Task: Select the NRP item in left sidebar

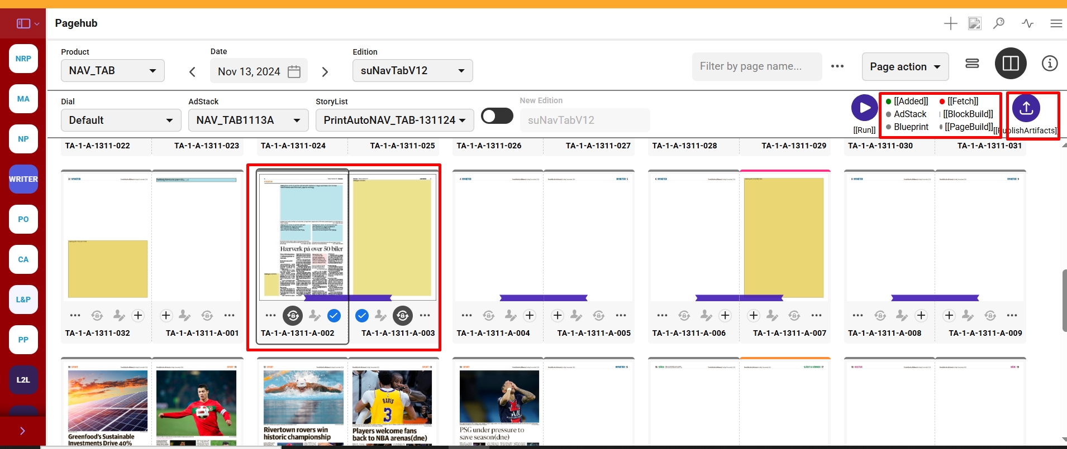Action: coord(23,59)
